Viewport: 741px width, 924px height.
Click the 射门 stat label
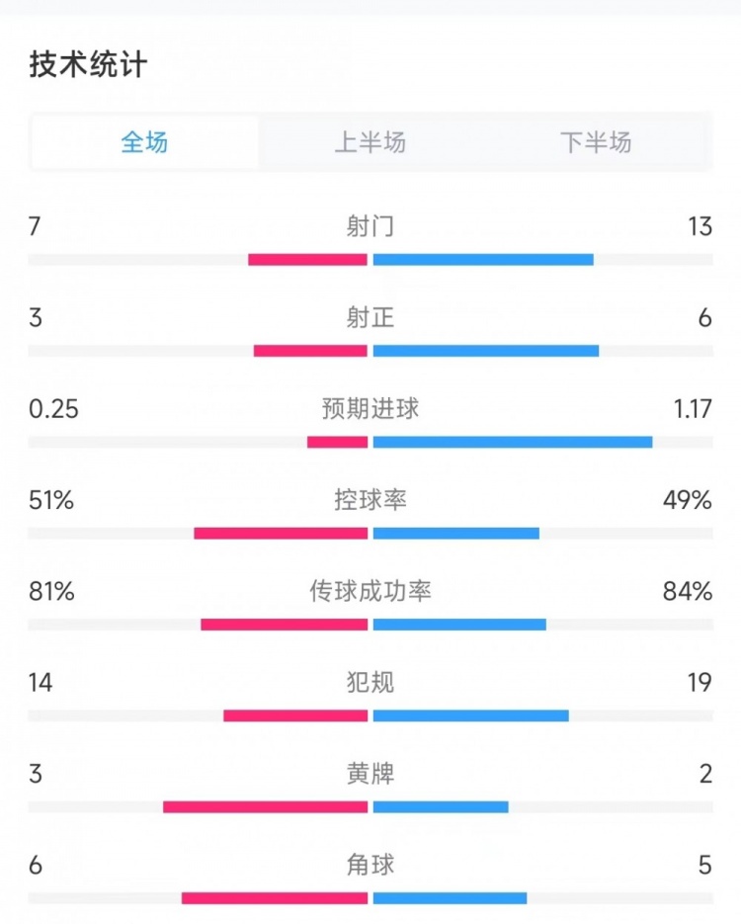click(370, 226)
